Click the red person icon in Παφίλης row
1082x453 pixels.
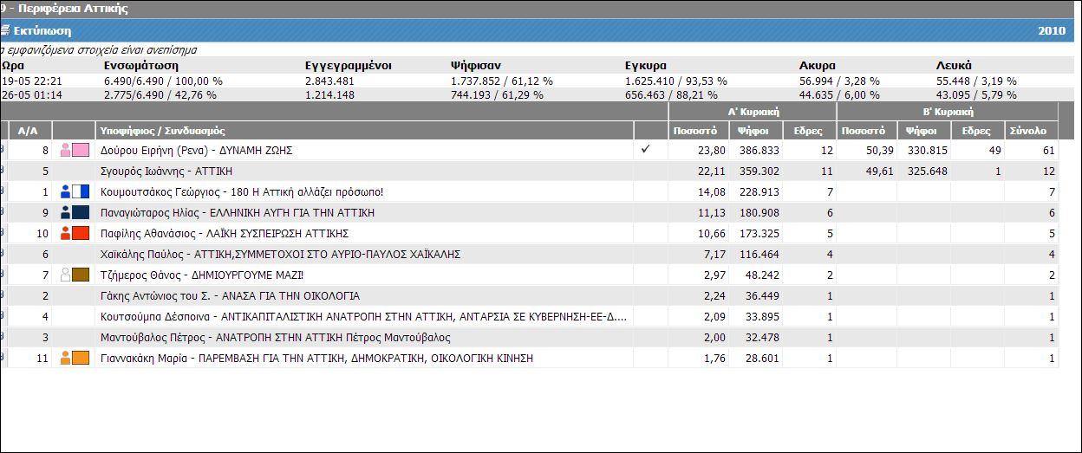pos(66,233)
